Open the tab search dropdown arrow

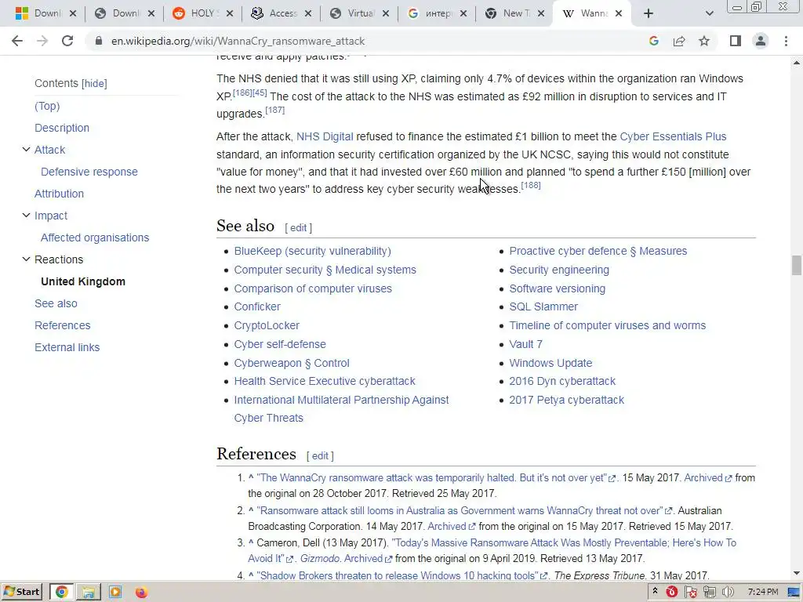[709, 14]
